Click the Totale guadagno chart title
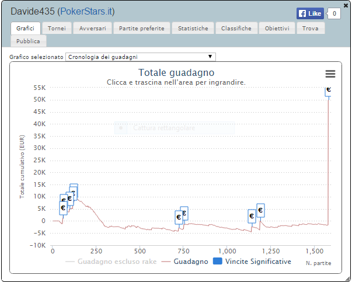352x282 pixels. (176, 72)
